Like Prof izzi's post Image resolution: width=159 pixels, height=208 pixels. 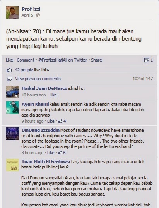pyautogui.click(x=9, y=60)
